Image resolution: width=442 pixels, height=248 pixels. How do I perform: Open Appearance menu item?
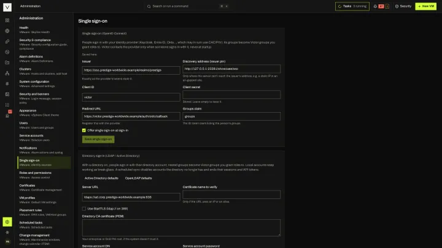(x=44, y=113)
